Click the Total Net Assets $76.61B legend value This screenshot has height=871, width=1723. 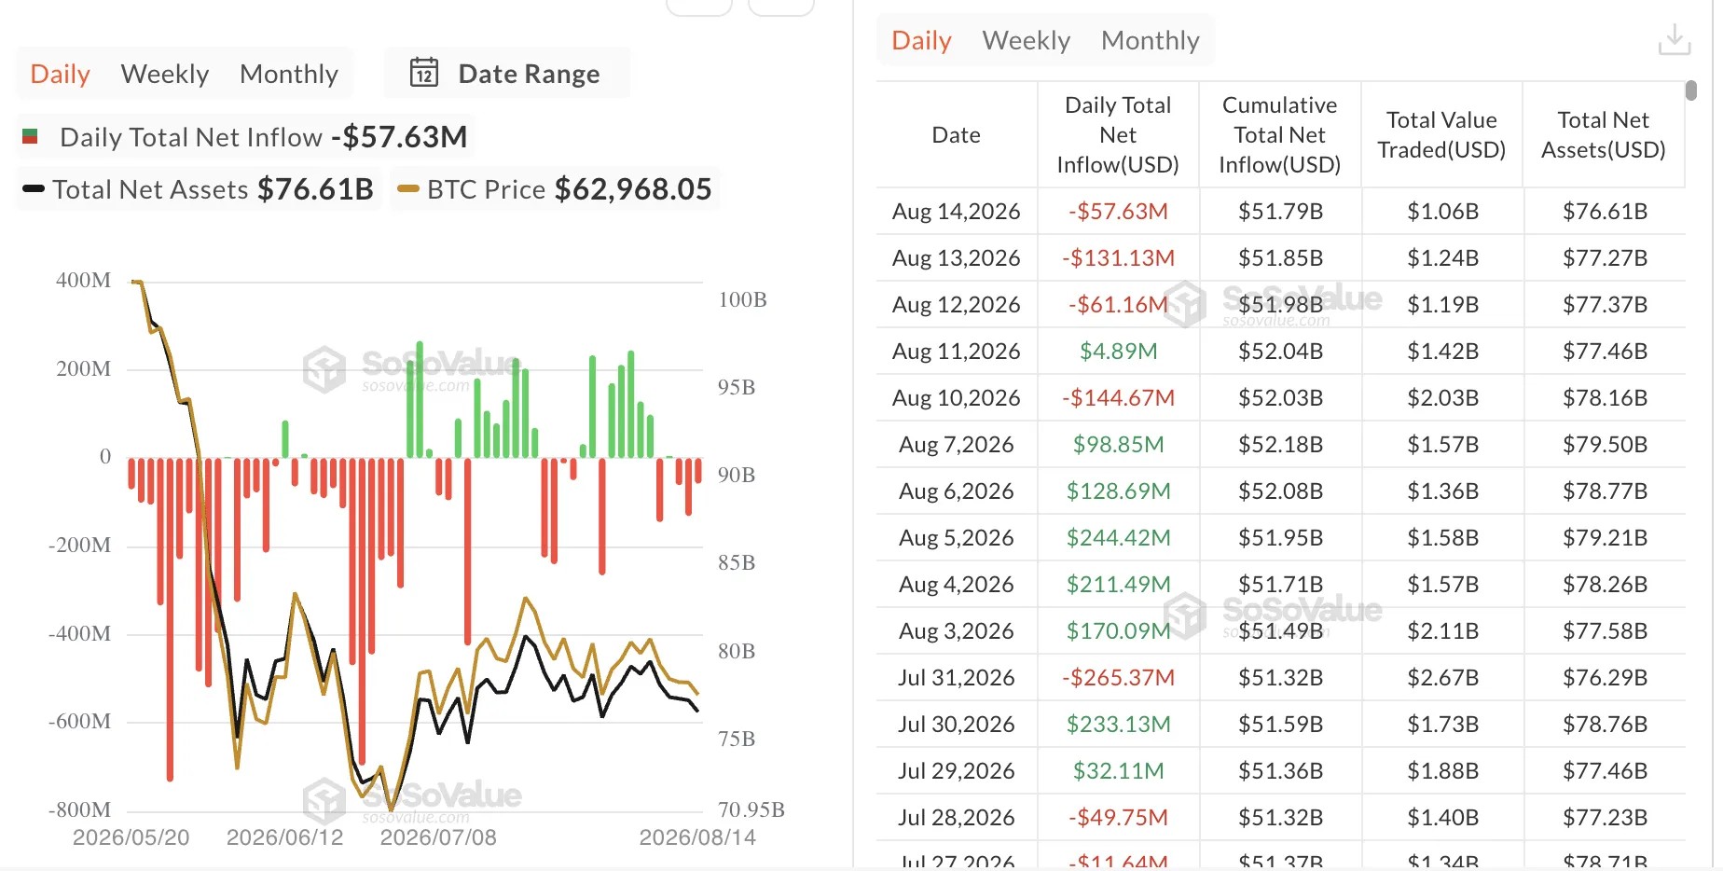[x=315, y=189]
